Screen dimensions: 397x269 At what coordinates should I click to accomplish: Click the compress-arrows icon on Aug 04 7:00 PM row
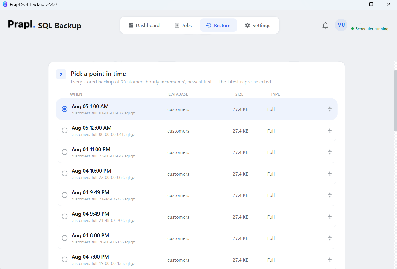click(330, 260)
